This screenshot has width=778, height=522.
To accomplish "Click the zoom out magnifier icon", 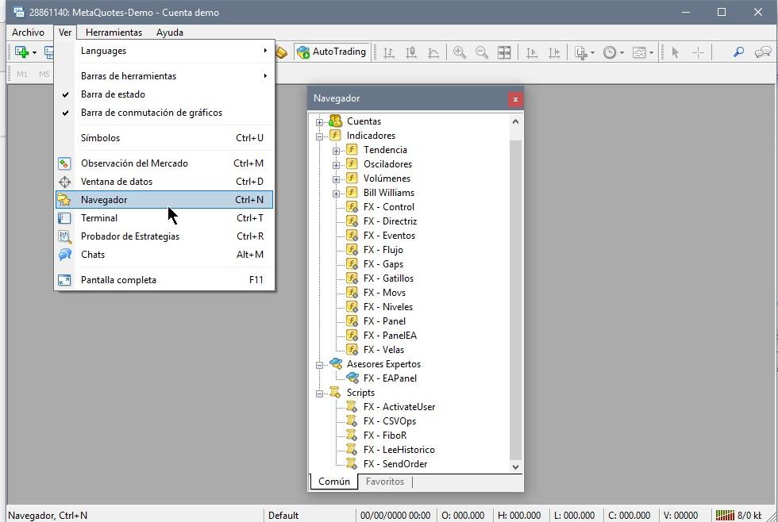I will tap(482, 52).
